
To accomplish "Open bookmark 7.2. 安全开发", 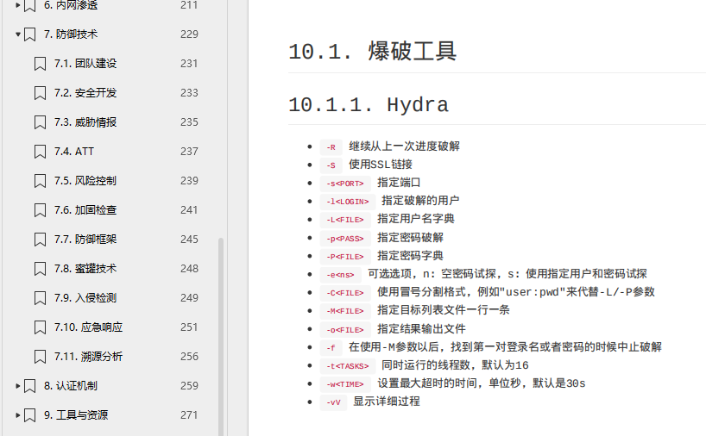I will coord(85,92).
